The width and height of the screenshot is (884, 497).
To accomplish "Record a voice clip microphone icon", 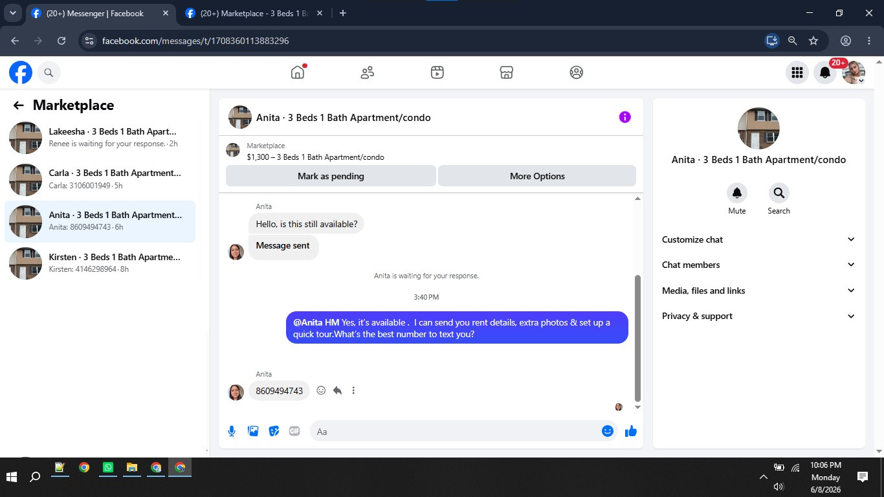I will [232, 431].
